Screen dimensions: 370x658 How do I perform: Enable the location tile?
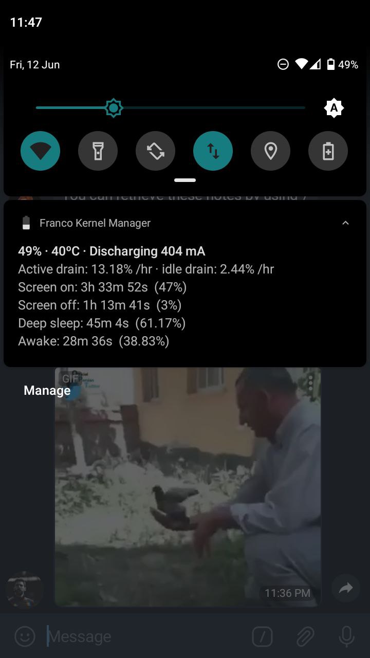click(270, 151)
